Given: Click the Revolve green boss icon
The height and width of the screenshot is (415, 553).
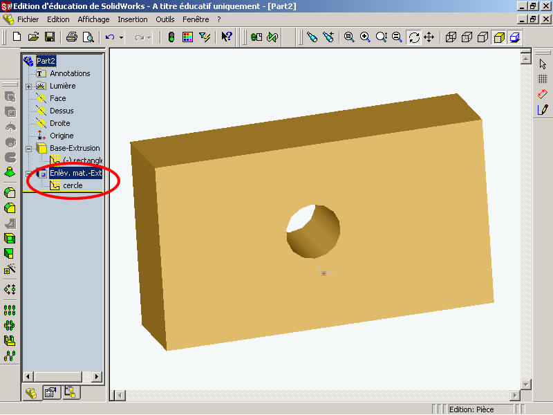Looking at the screenshot, I should [x=10, y=172].
